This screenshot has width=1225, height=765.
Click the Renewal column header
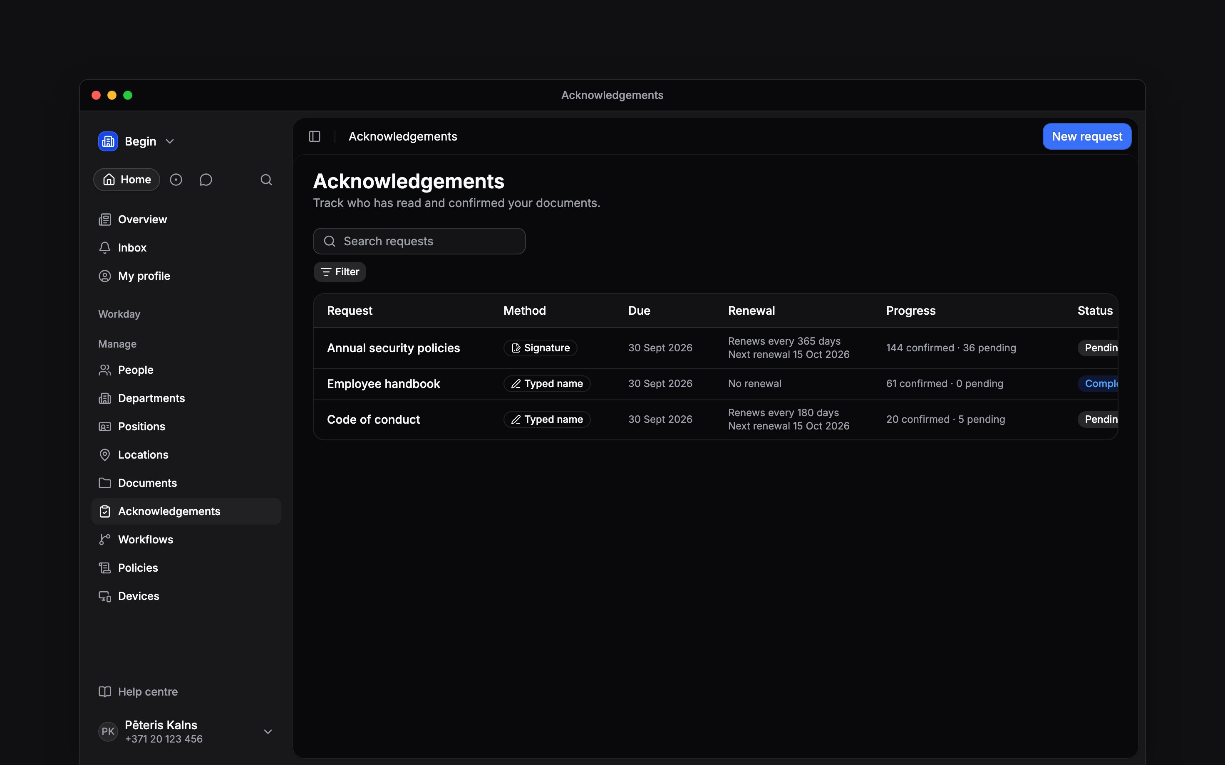(751, 311)
